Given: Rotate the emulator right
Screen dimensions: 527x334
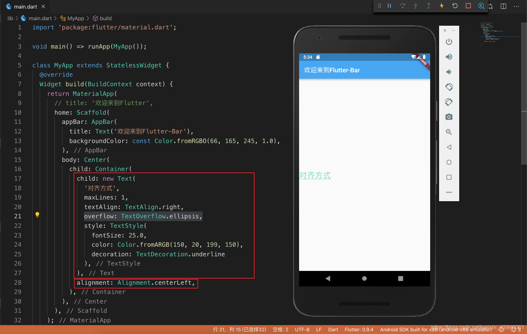Looking at the screenshot, I should pyautogui.click(x=449, y=102).
